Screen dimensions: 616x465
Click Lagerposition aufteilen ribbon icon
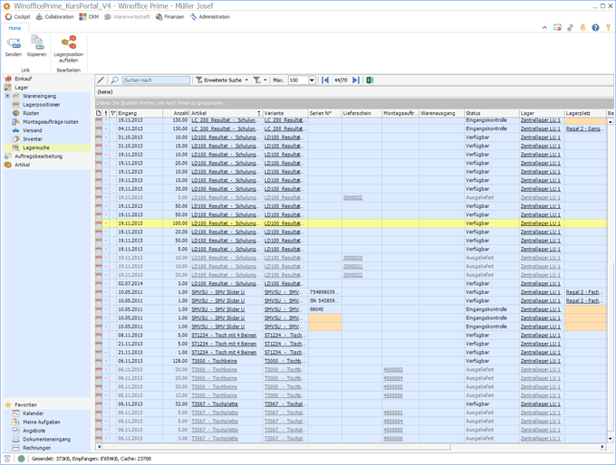coord(69,43)
